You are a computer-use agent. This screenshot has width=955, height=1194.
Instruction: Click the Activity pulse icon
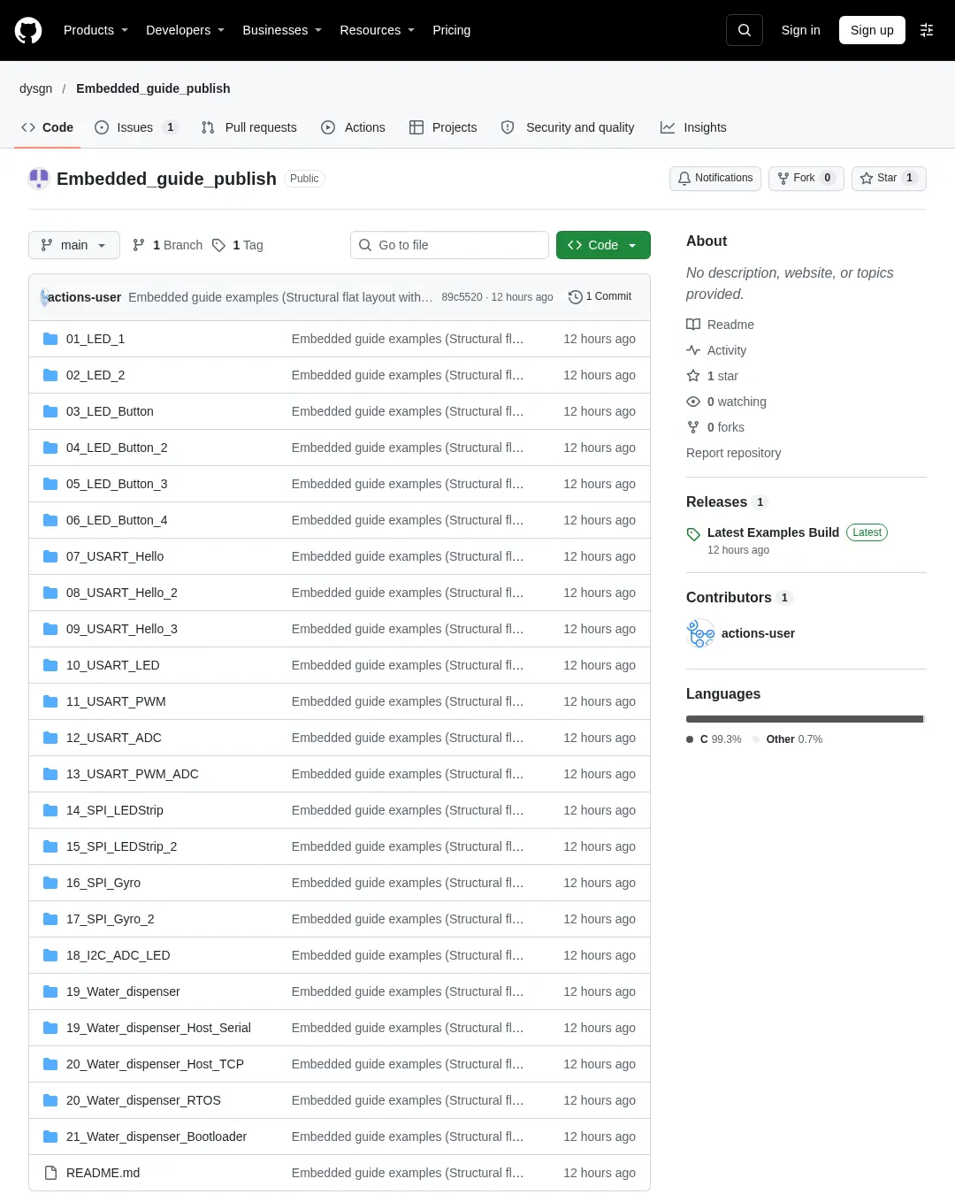click(x=693, y=350)
